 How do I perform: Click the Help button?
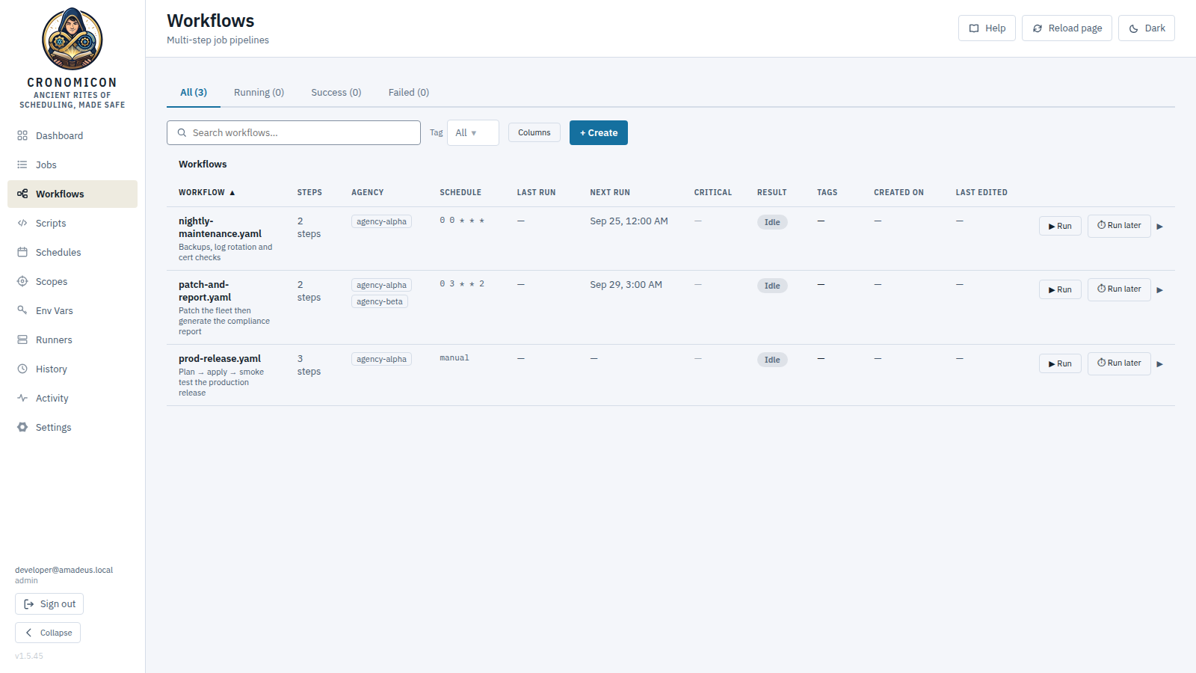[x=987, y=28]
